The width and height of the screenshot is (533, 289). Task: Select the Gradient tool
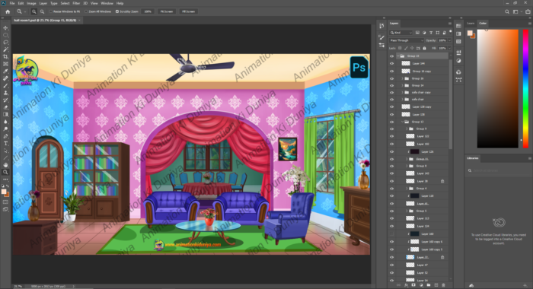pos(5,114)
